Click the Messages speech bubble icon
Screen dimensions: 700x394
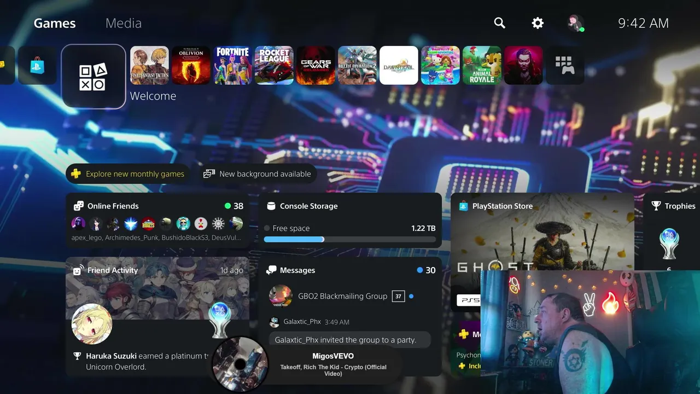[x=271, y=270]
